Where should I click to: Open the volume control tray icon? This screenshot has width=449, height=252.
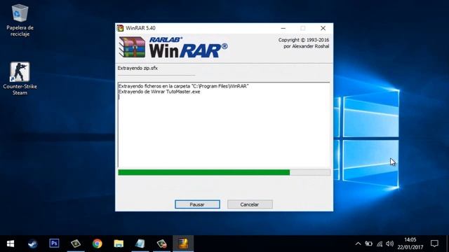pyautogui.click(x=389, y=244)
